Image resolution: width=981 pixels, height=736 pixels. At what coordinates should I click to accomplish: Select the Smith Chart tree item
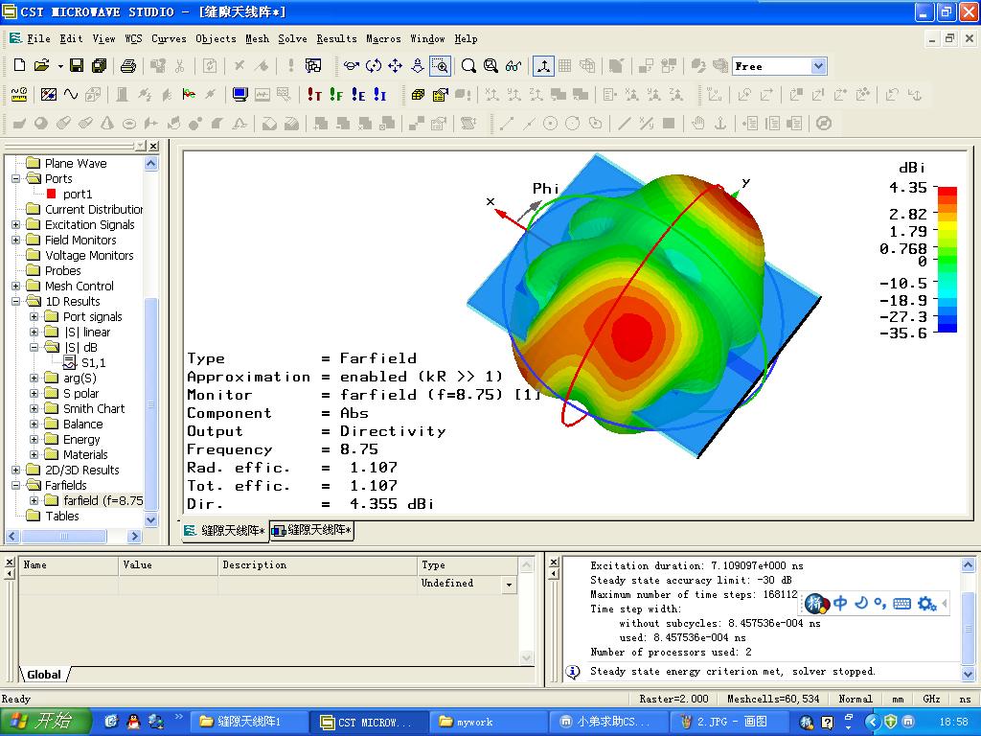click(94, 408)
